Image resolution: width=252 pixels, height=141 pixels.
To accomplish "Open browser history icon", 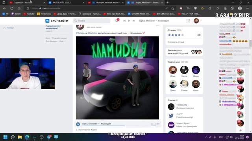I will click(232, 8).
